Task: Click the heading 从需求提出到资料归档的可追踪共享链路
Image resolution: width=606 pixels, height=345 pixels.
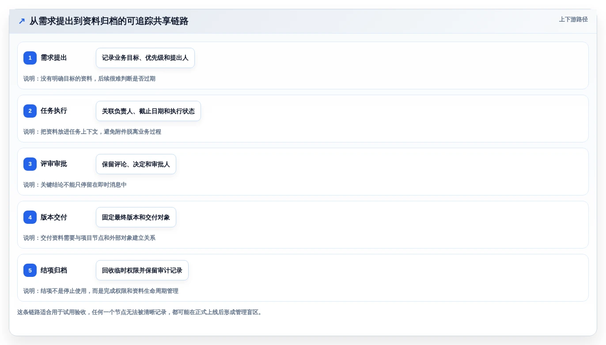Action: point(109,21)
